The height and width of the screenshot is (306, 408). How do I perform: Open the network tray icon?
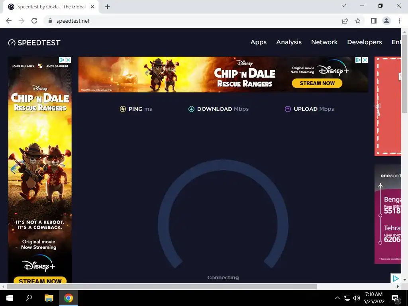coord(347,298)
